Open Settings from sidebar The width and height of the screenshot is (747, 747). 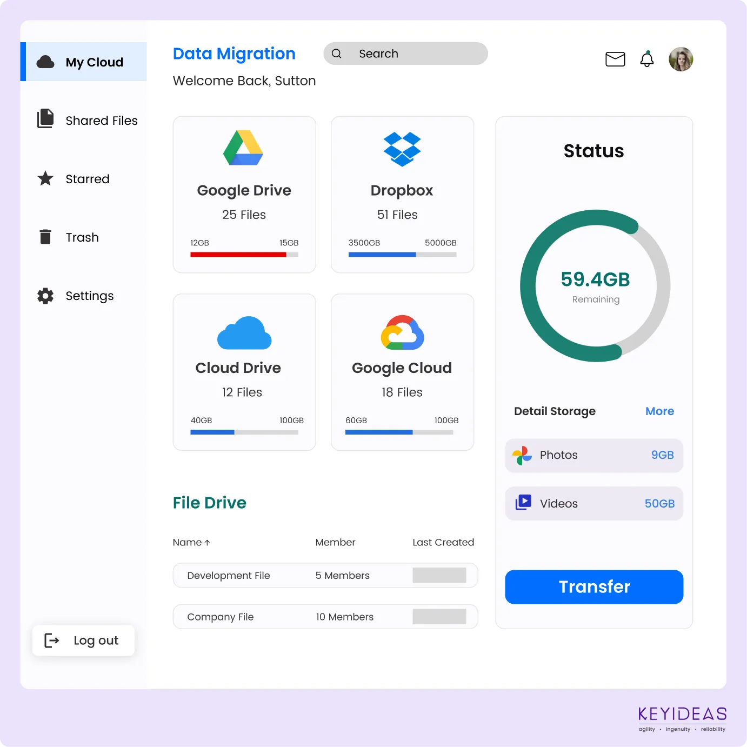click(76, 296)
